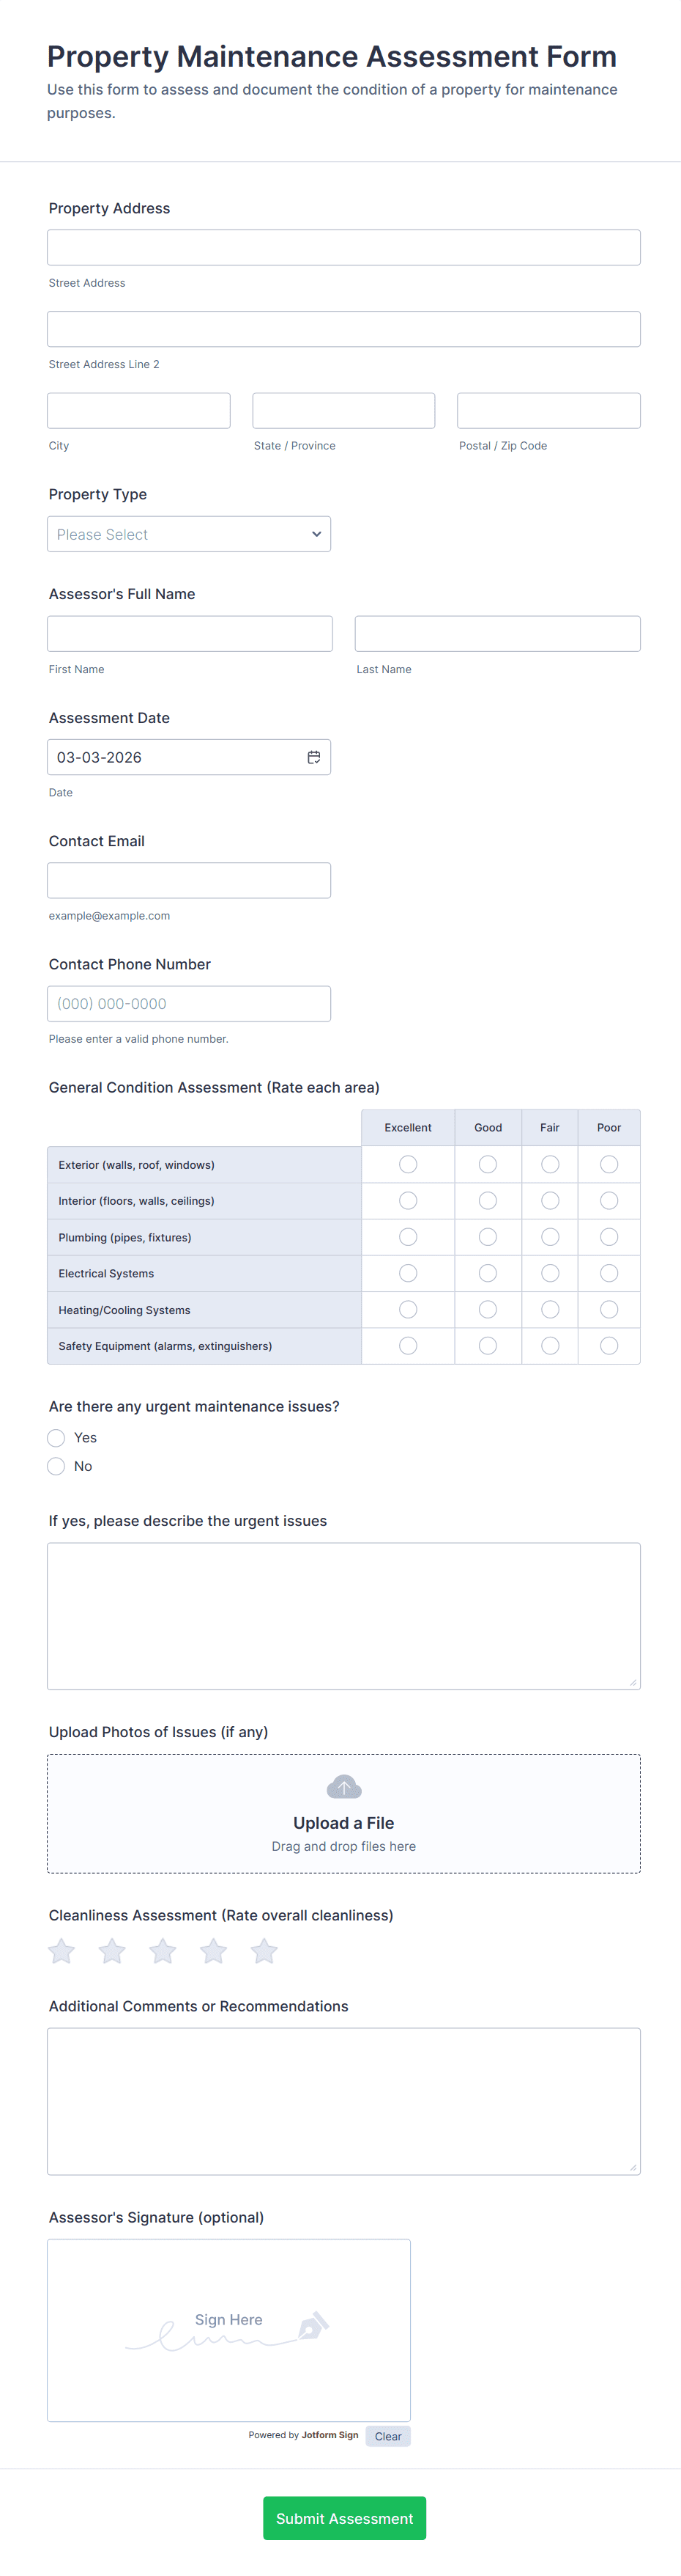Mark Exterior condition as Excellent
Viewport: 681px width, 2576px height.
(x=407, y=1164)
